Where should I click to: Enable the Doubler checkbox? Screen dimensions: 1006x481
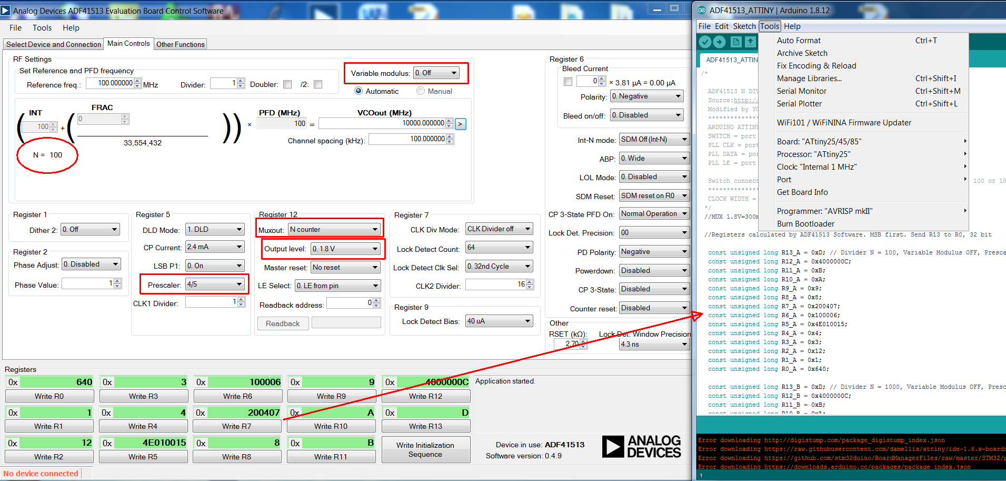287,84
